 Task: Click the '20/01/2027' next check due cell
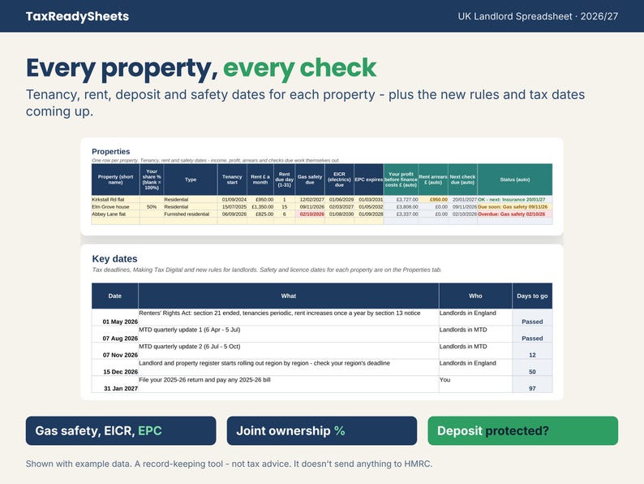tap(462, 200)
